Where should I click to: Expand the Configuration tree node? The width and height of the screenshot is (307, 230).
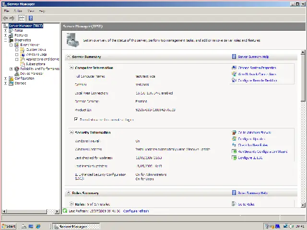(5, 79)
